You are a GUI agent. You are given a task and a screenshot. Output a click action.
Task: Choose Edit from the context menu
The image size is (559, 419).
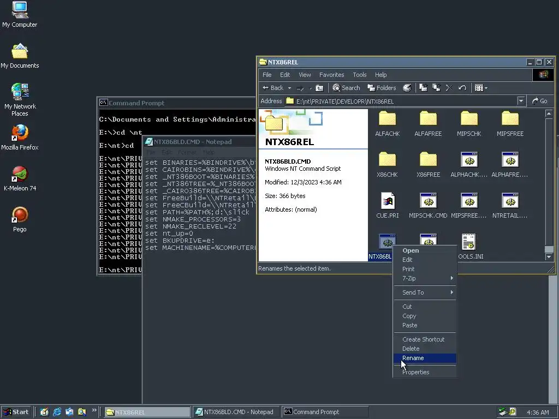point(425,260)
